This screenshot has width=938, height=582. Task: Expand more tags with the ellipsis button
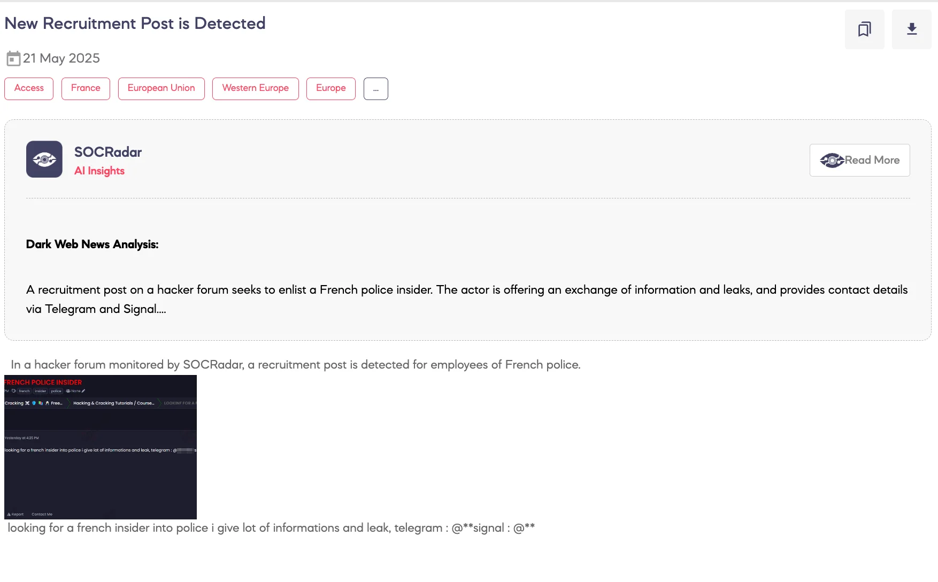[x=375, y=89]
